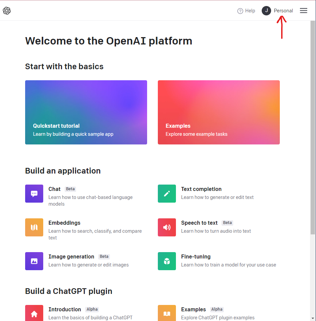The height and width of the screenshot is (321, 316).
Task: Click the scrollbar down arrow
Action: pyautogui.click(x=313, y=318)
